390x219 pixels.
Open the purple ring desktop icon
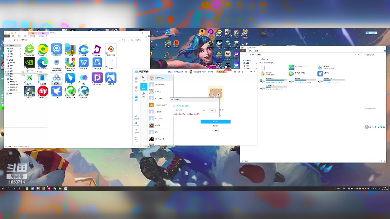coord(211,32)
